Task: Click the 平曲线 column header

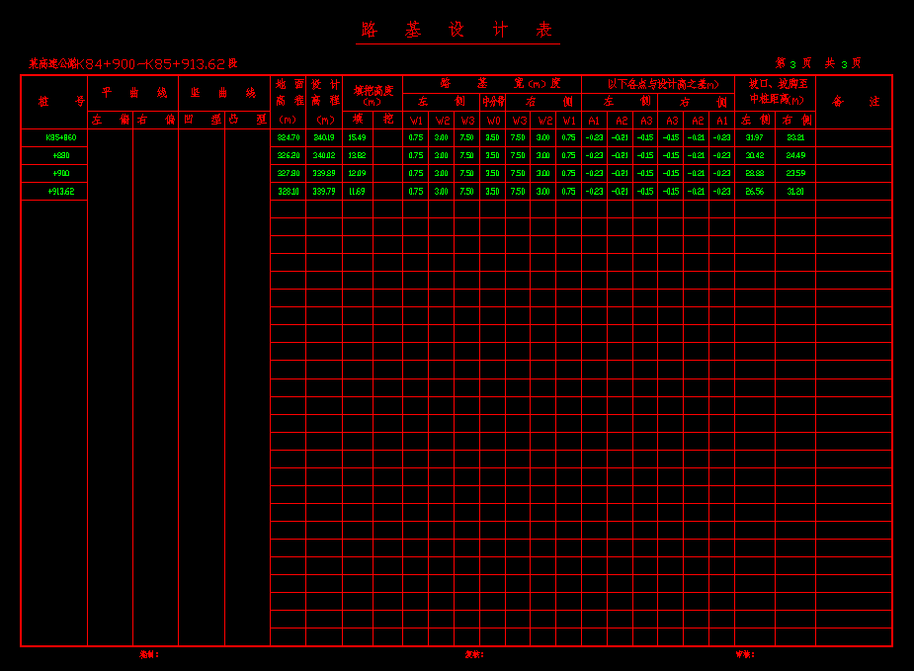Action: point(133,92)
